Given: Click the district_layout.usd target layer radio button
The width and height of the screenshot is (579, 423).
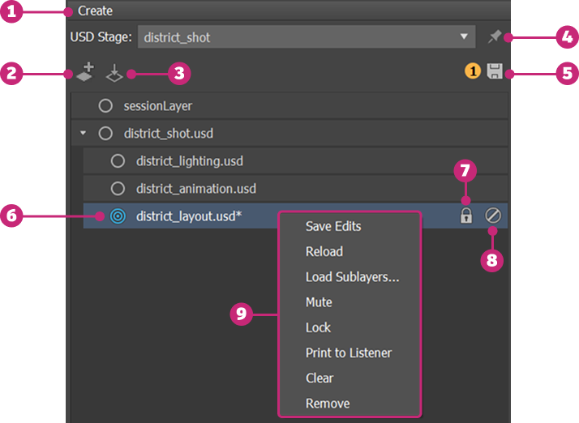Looking at the screenshot, I should [118, 216].
